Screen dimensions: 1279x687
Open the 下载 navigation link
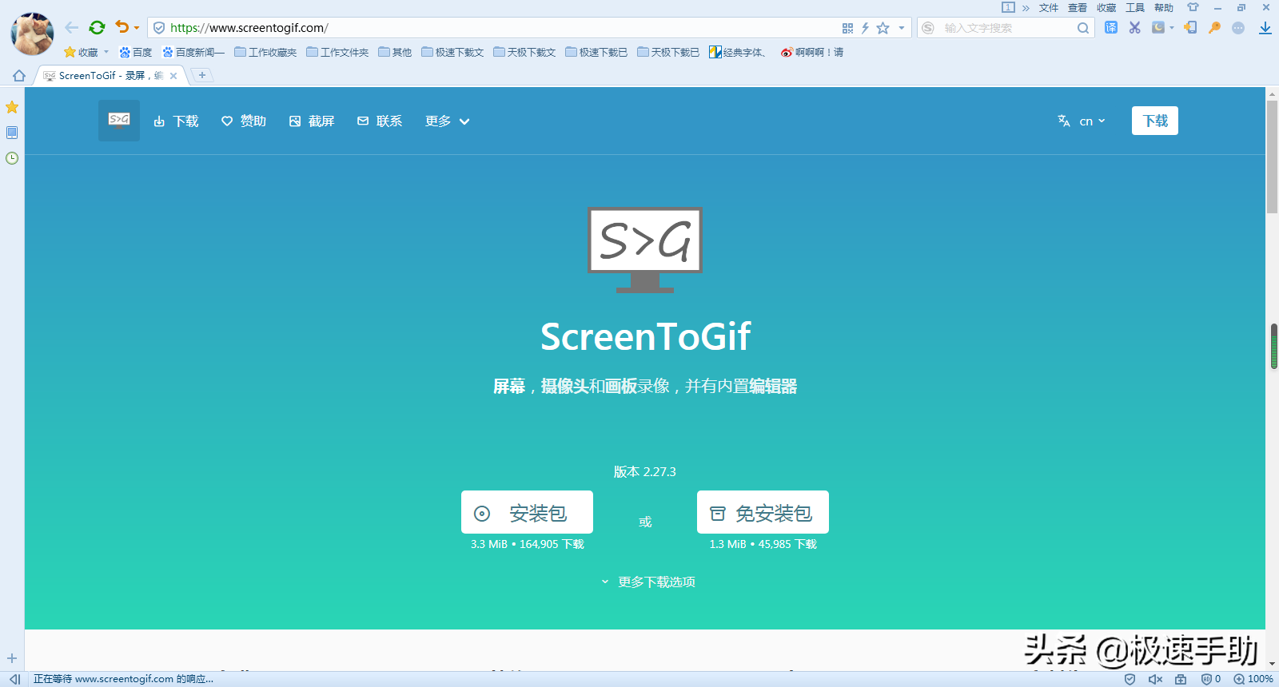click(176, 121)
